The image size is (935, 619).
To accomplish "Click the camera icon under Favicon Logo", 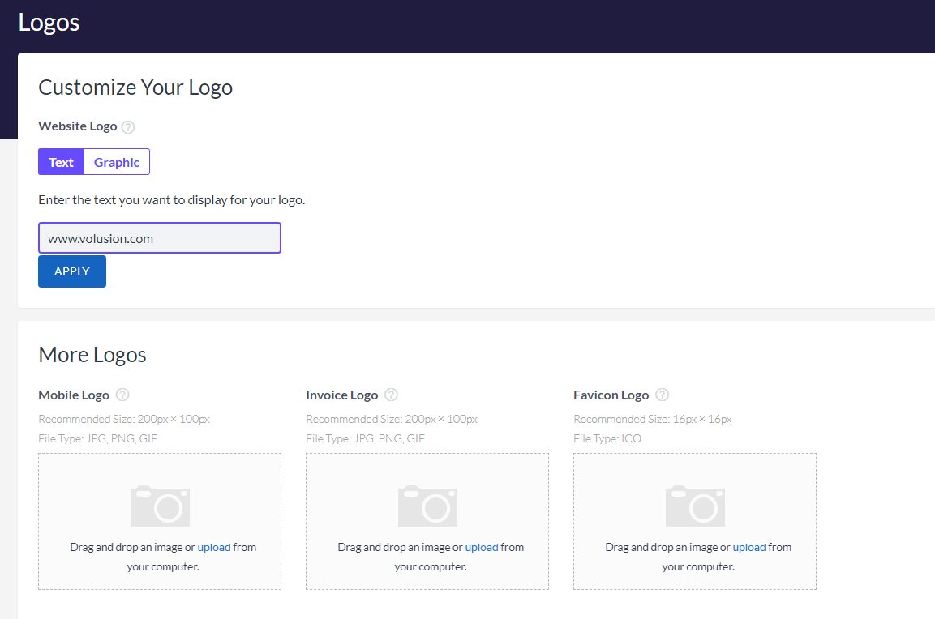I will 695,506.
